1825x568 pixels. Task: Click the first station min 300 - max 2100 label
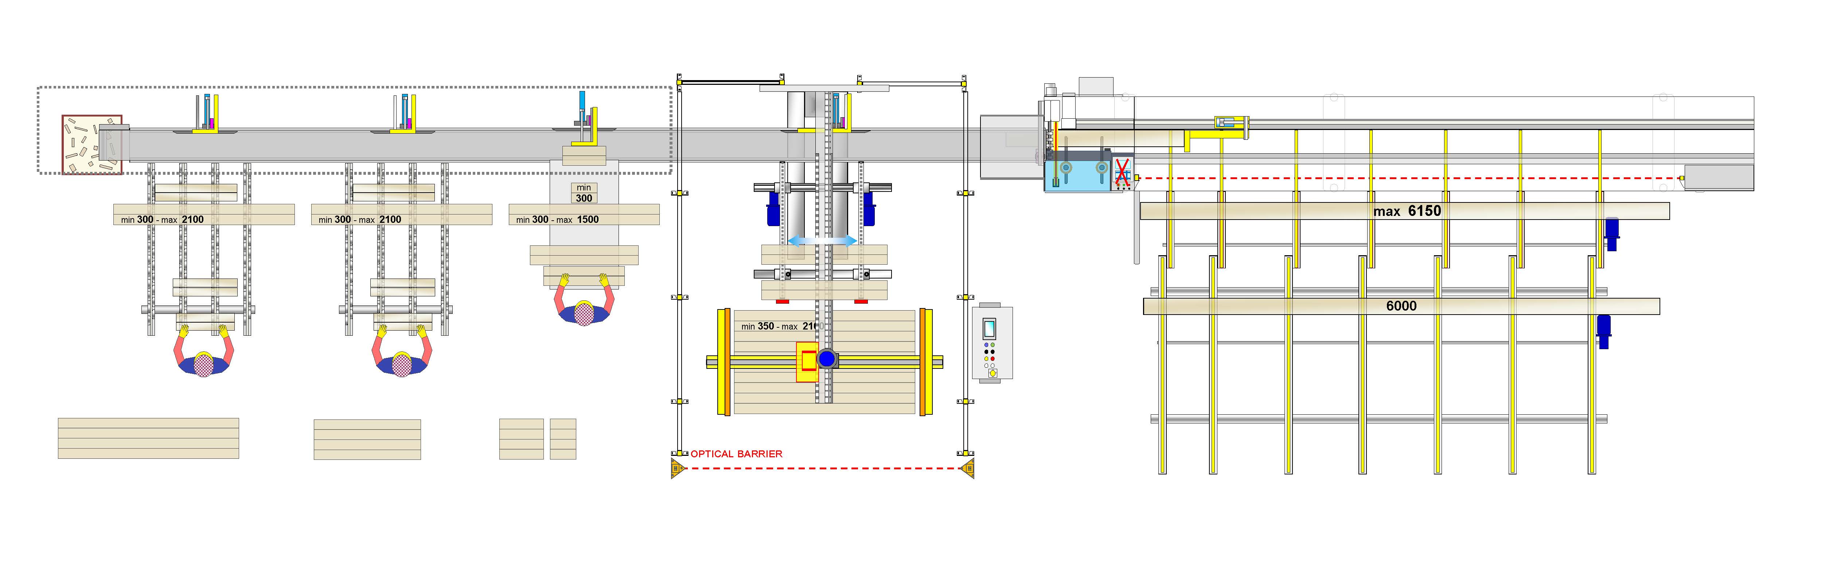tap(162, 220)
